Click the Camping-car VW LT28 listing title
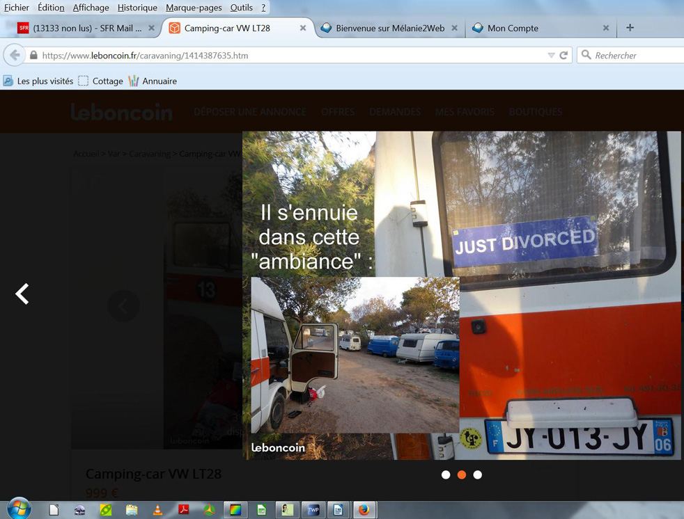Image resolution: width=684 pixels, height=519 pixels. coord(153,474)
